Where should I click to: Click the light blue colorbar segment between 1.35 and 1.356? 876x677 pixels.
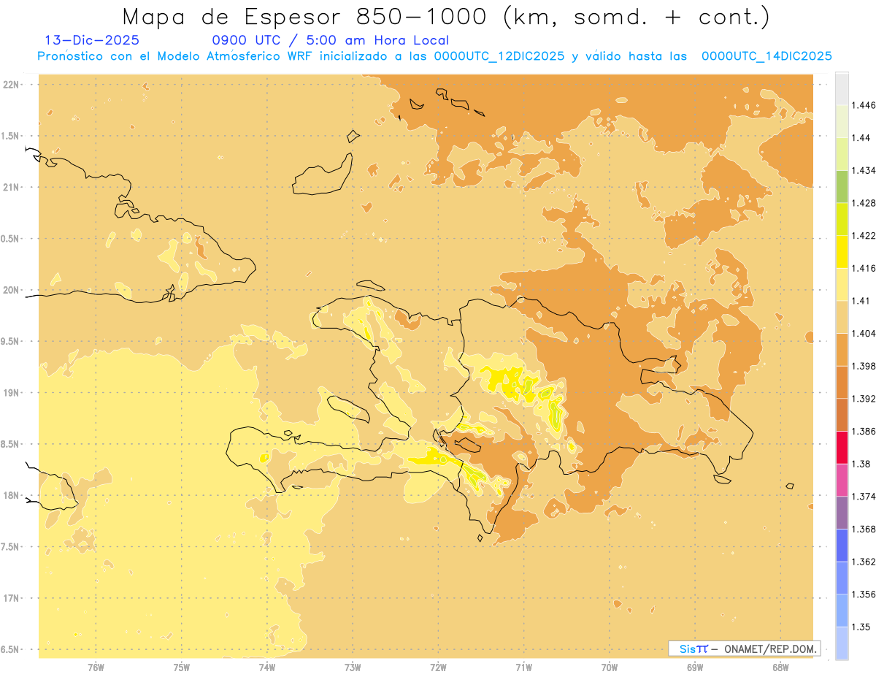(x=842, y=611)
